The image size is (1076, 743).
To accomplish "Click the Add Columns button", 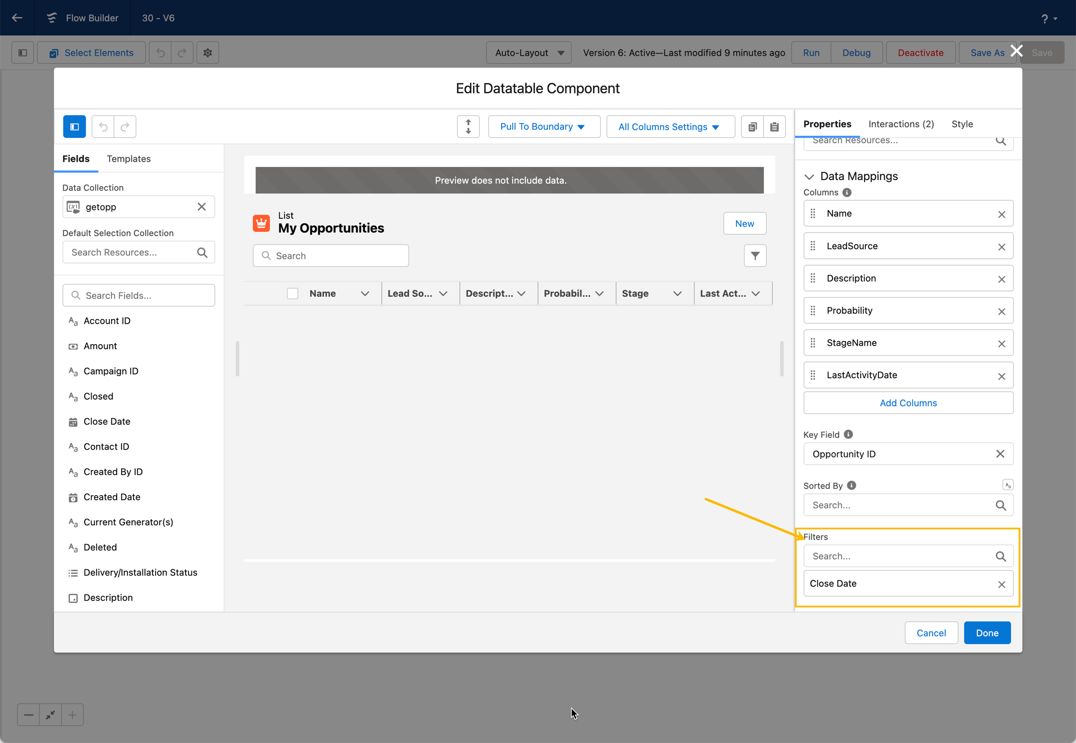I will point(908,403).
